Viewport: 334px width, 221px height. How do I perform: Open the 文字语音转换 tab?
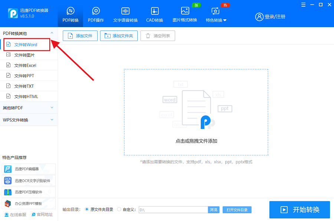pyautogui.click(x=125, y=14)
